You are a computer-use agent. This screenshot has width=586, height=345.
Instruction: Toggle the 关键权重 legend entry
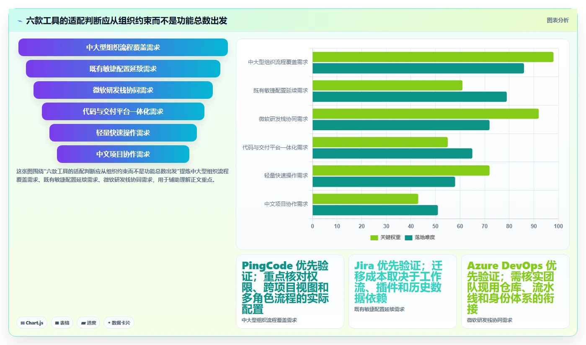click(385, 237)
